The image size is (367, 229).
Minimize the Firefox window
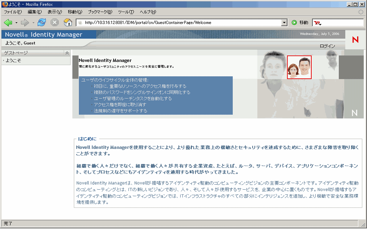[x=350, y=4]
